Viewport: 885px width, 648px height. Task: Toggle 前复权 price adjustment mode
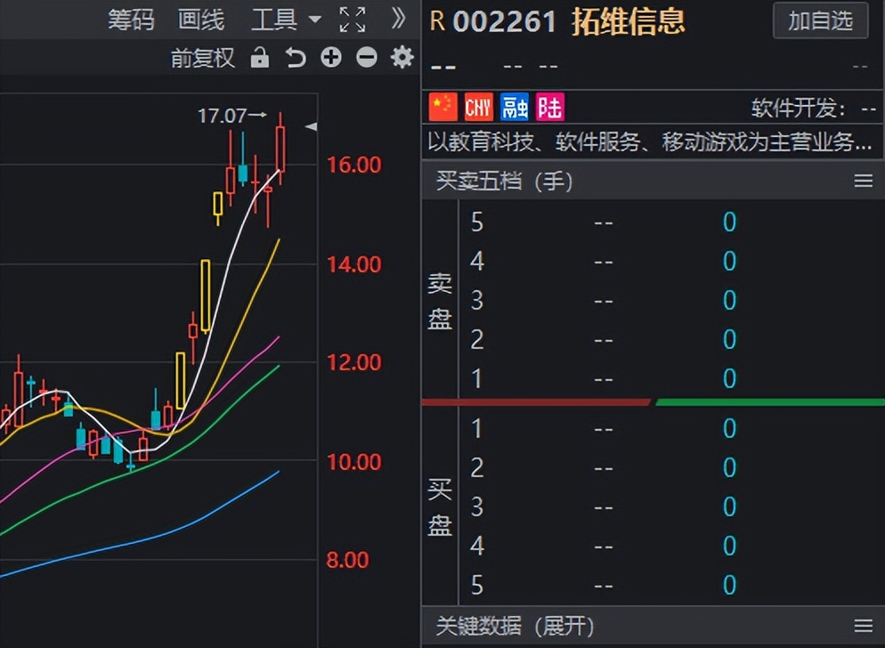point(202,58)
